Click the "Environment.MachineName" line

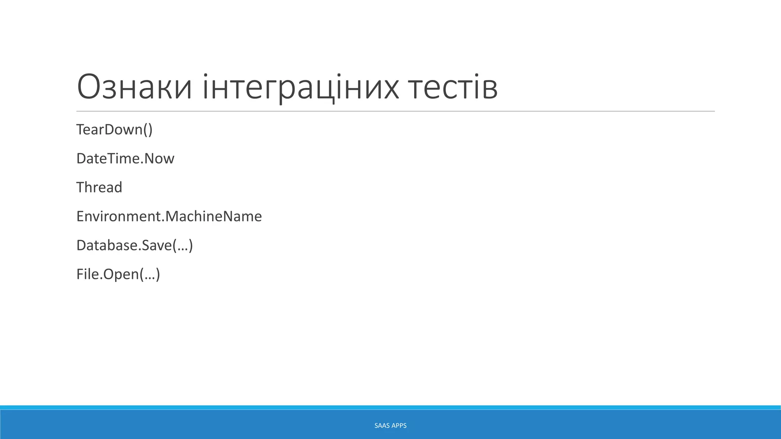click(x=169, y=216)
